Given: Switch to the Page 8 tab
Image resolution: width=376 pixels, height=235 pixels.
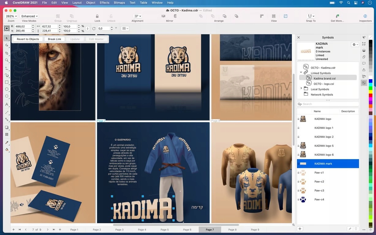Looking at the screenshot, I should (232, 229).
